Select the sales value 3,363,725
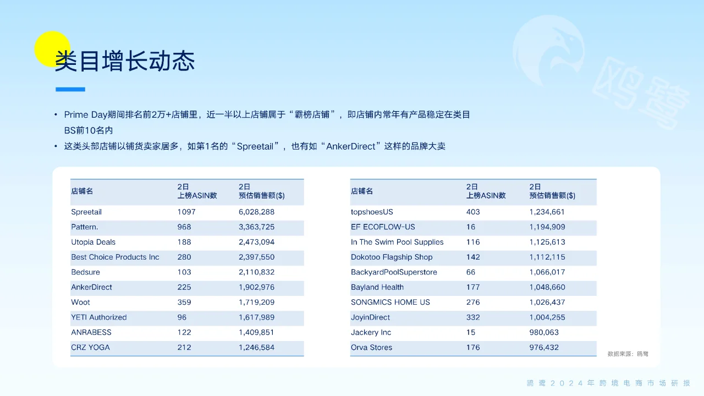The image size is (704, 396). pyautogui.click(x=257, y=227)
